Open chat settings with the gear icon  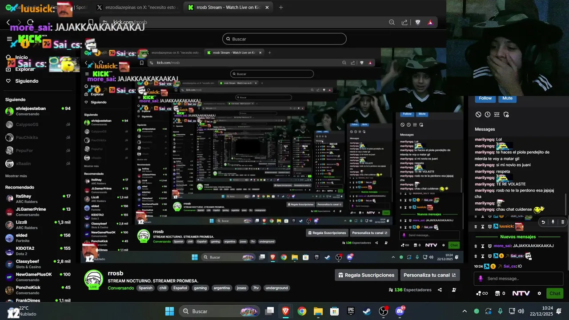pos(539,293)
